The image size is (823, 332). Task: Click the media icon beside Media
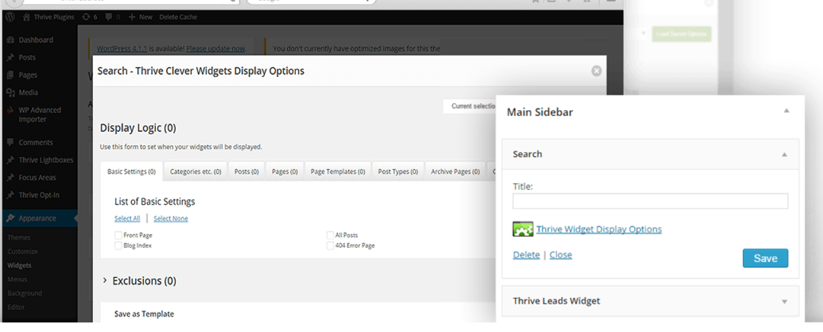tap(10, 92)
